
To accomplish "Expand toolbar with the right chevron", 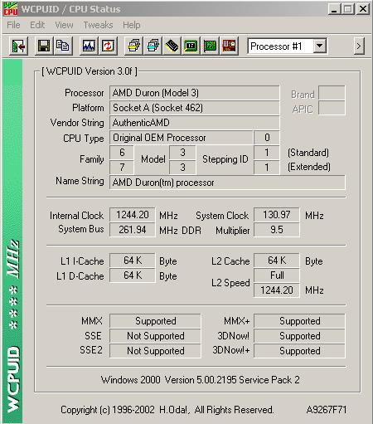I will point(359,46).
